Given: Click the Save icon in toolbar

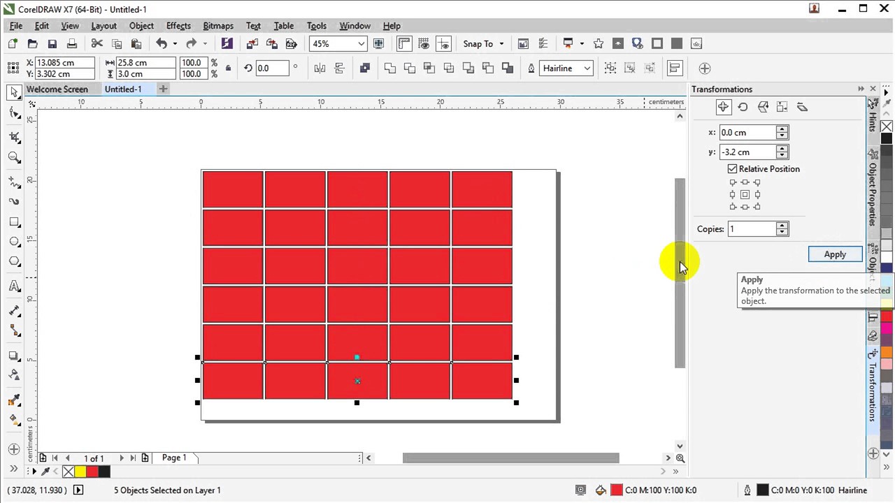Looking at the screenshot, I should point(52,43).
